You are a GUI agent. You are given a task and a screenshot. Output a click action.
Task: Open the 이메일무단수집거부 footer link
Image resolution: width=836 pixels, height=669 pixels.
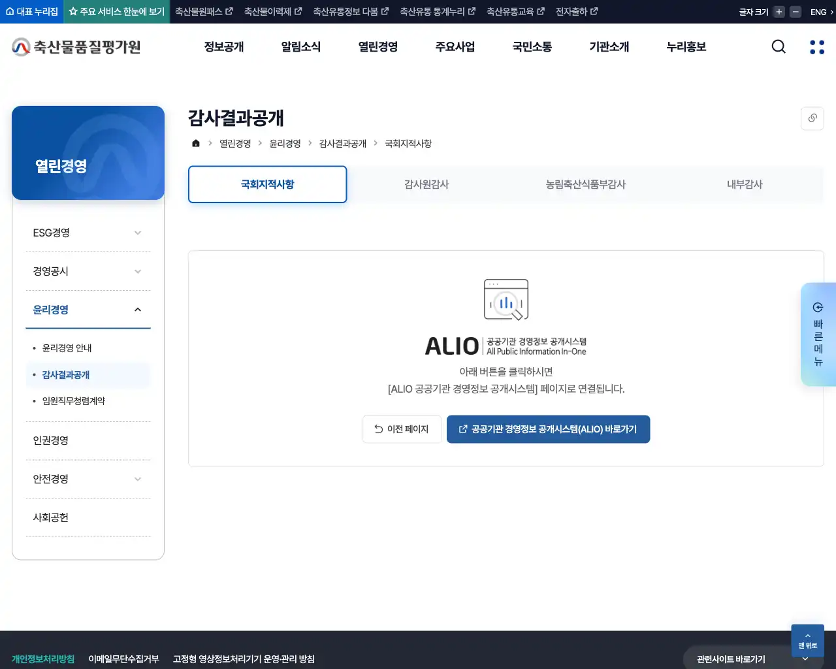(x=124, y=659)
